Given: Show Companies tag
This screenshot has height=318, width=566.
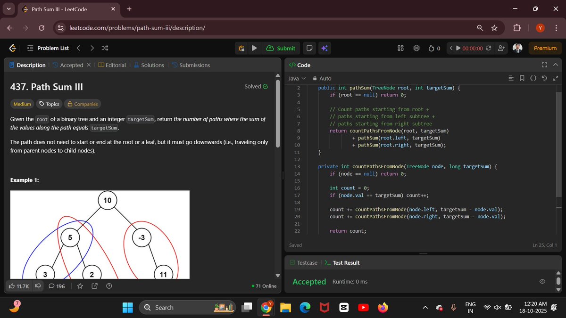Looking at the screenshot, I should (82, 104).
